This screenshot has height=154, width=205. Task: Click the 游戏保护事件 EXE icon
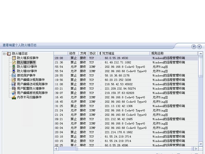(x=14, y=75)
